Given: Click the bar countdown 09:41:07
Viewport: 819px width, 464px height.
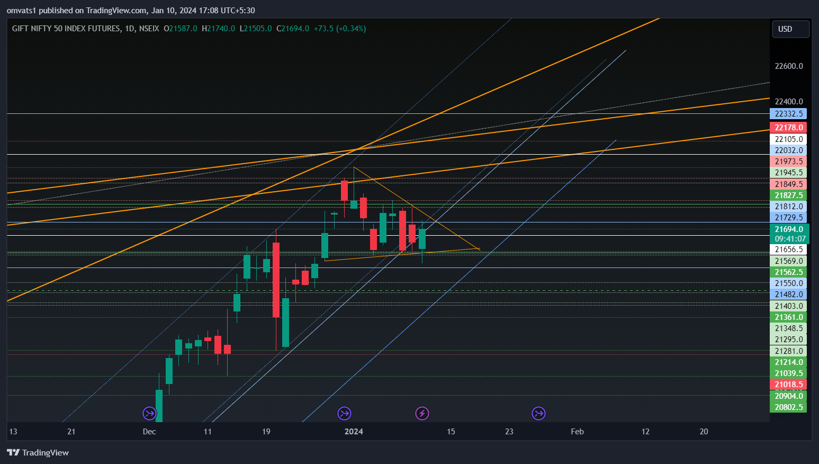Looking at the screenshot, I should click(x=789, y=239).
